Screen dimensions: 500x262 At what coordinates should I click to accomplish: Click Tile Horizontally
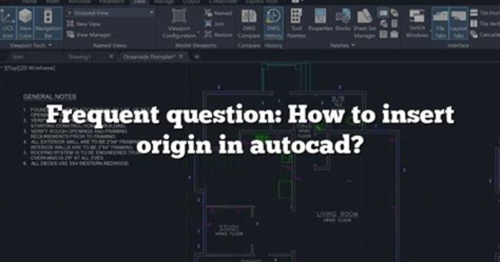(485, 13)
